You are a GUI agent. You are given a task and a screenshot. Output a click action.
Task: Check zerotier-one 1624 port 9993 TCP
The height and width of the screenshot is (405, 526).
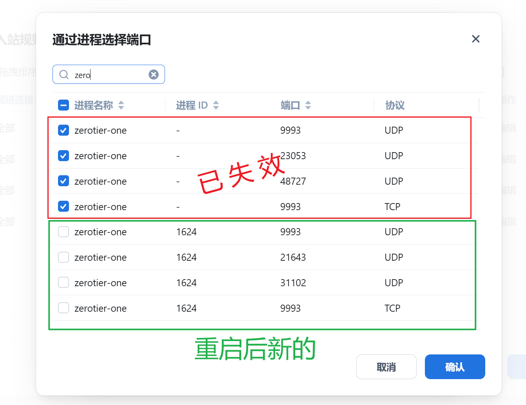(x=63, y=308)
